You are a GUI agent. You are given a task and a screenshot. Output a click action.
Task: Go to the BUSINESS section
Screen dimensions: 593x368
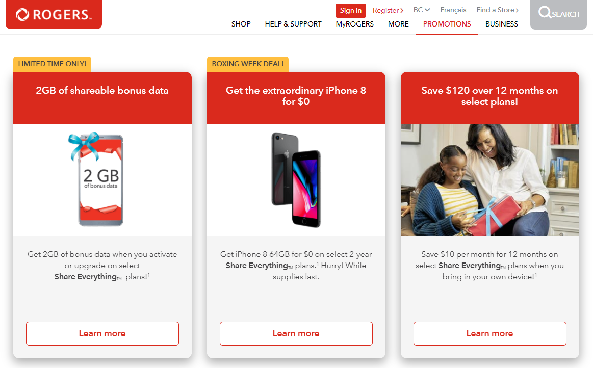click(502, 24)
